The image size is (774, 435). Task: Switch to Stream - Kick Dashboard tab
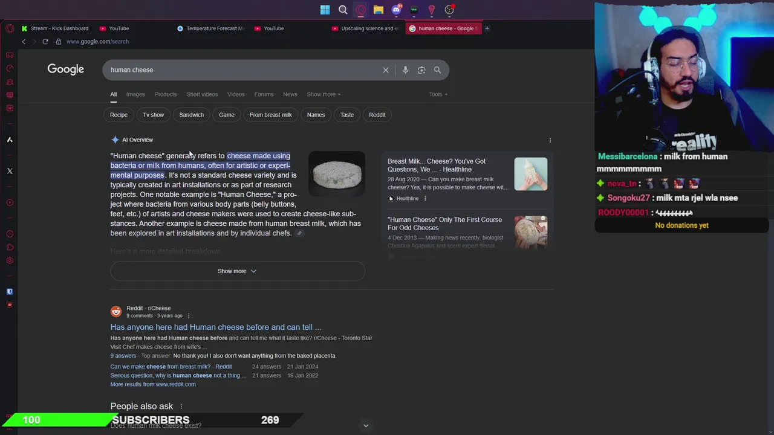click(x=55, y=28)
